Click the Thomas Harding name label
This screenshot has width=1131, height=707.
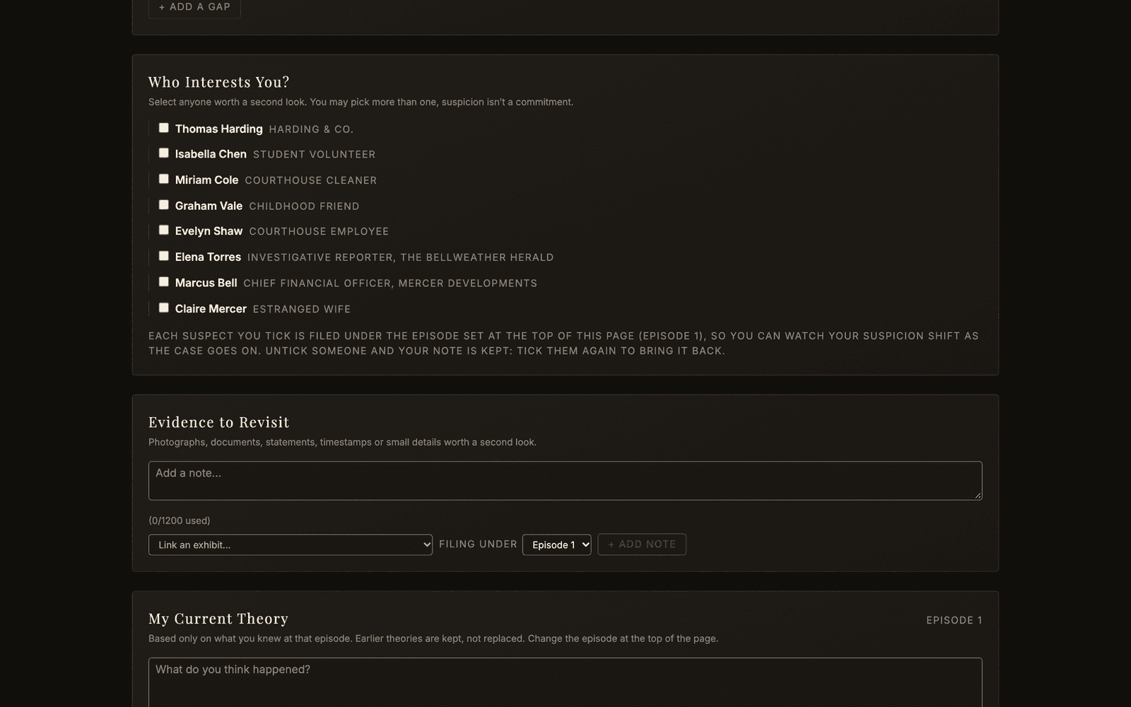pyautogui.click(x=219, y=129)
